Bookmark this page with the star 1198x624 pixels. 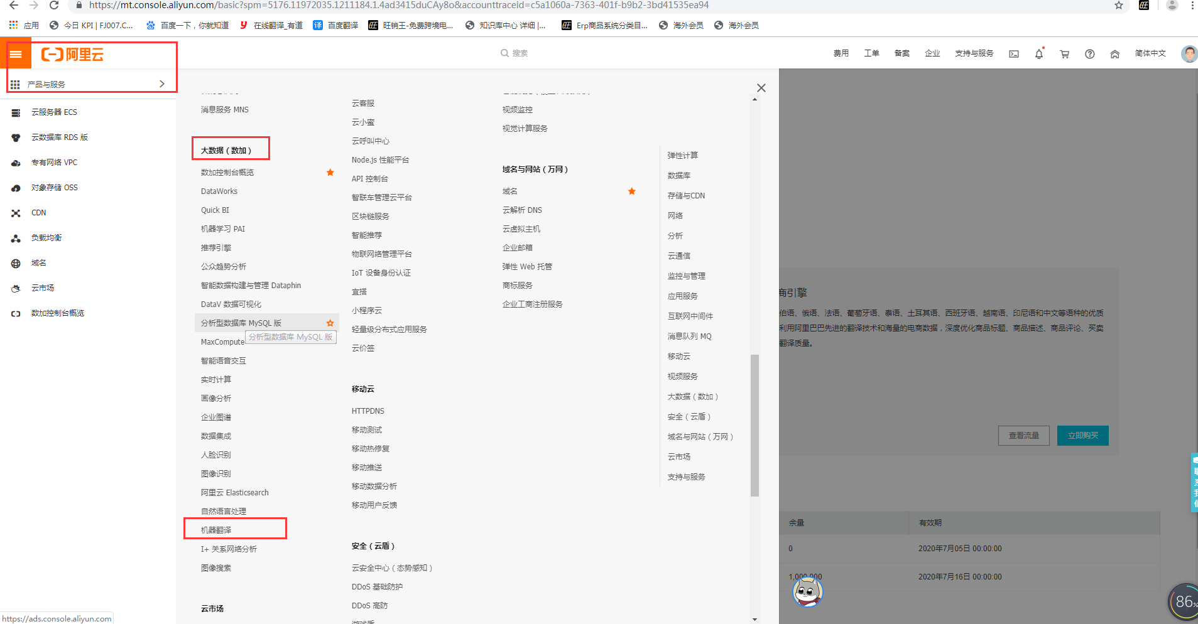tap(1119, 5)
